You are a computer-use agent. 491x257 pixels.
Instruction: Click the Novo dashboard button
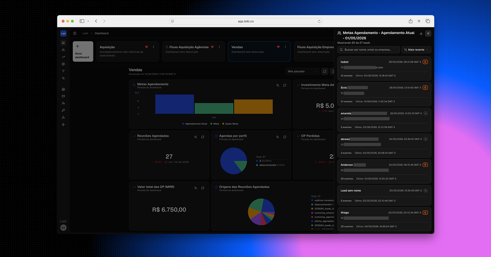pyautogui.click(x=83, y=52)
